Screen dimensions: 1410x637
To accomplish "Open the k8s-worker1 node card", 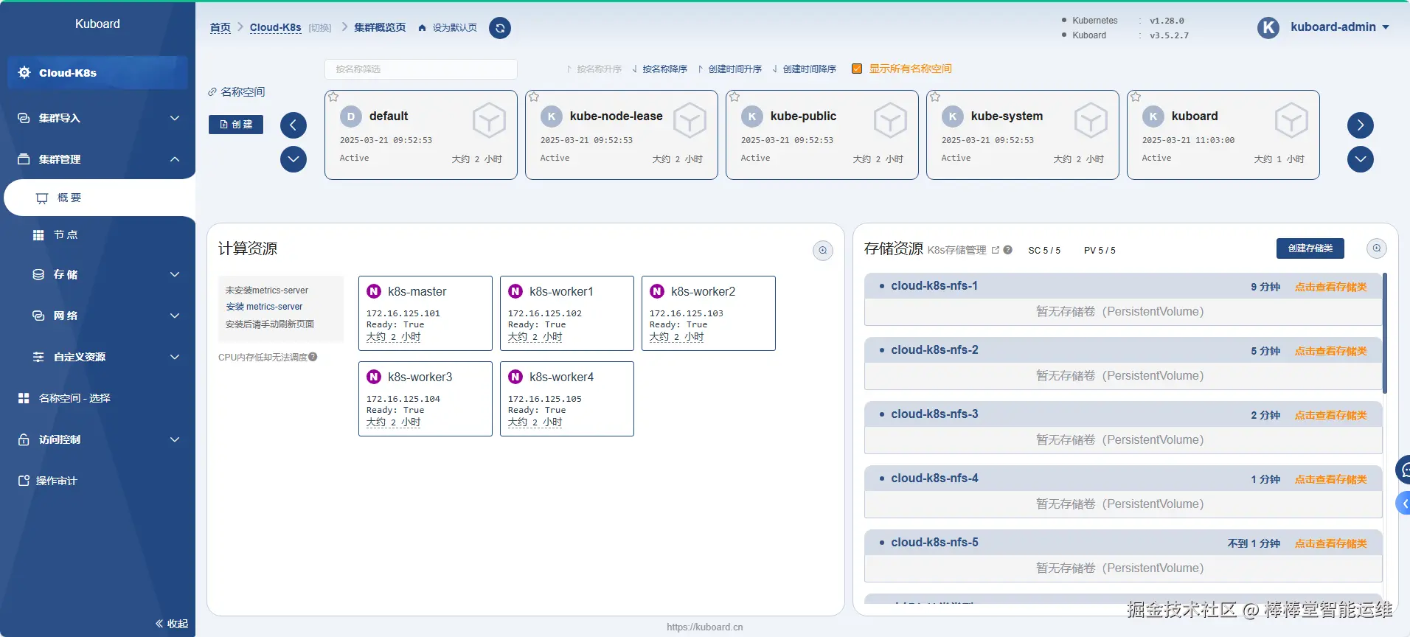I will (567, 313).
